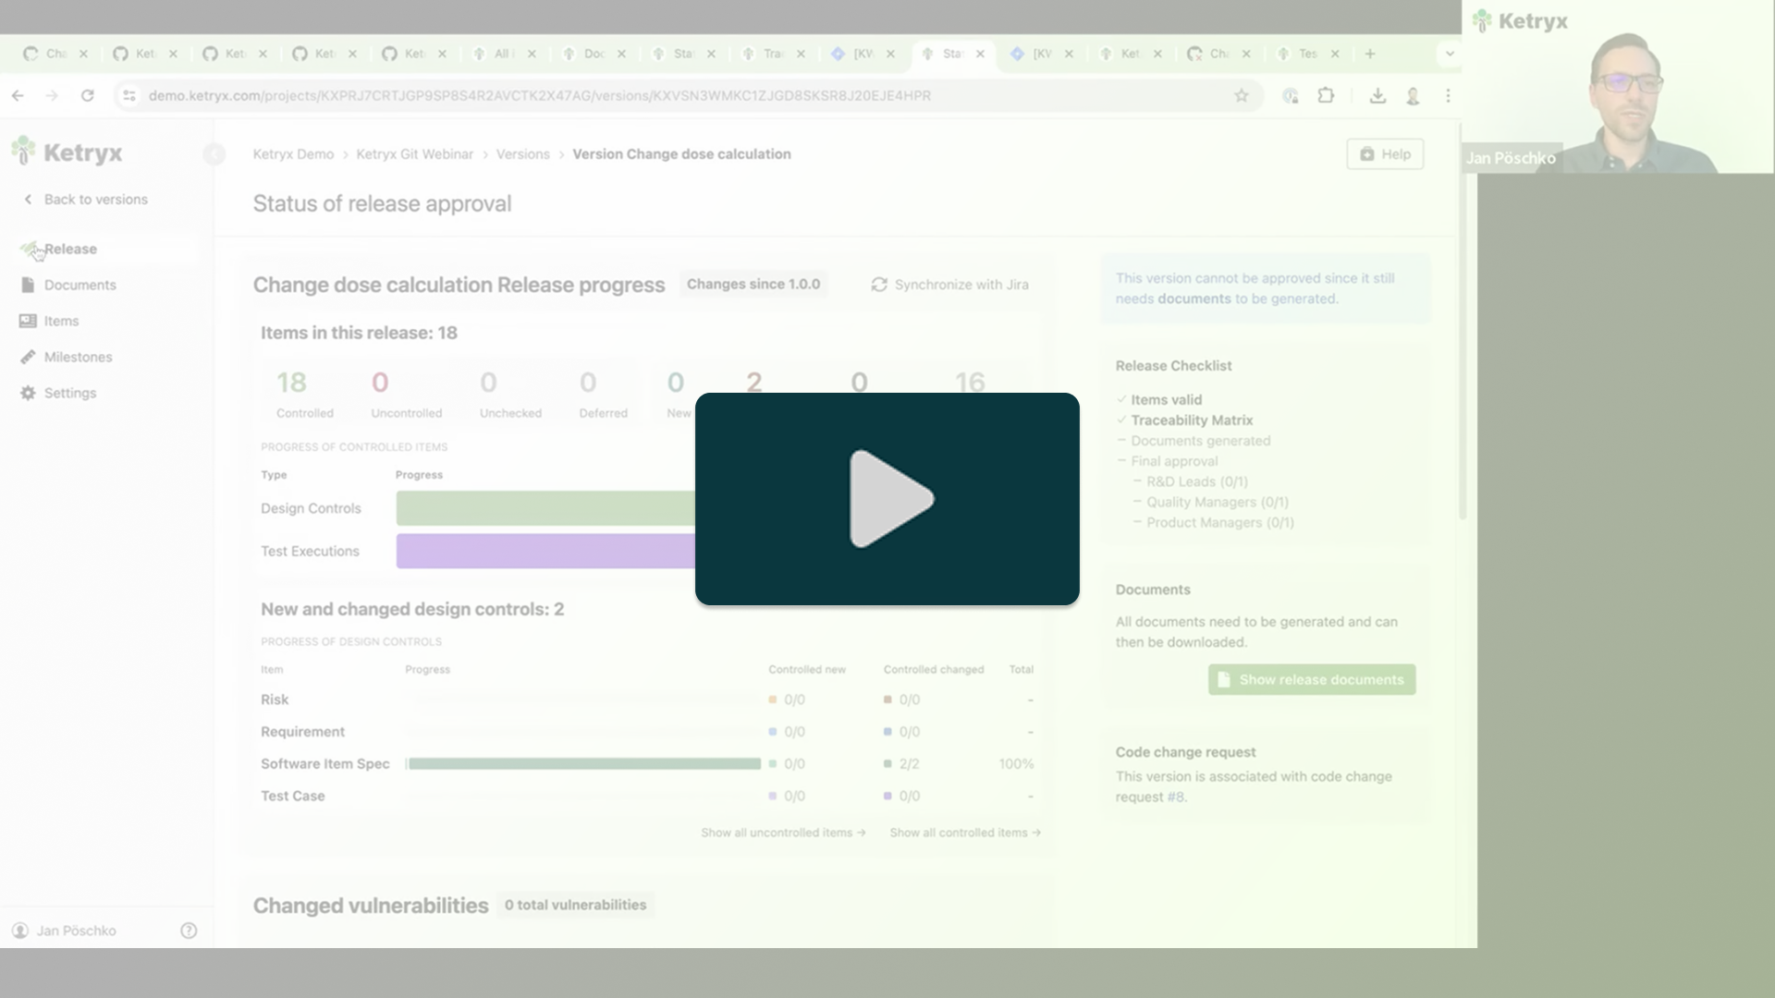Click the Settings gear icon in the sidebar
This screenshot has height=998, width=1775.
[x=28, y=393]
